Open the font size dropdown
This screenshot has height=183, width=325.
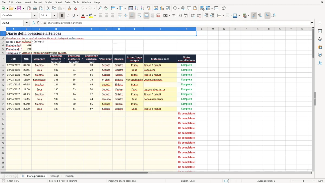54,15
